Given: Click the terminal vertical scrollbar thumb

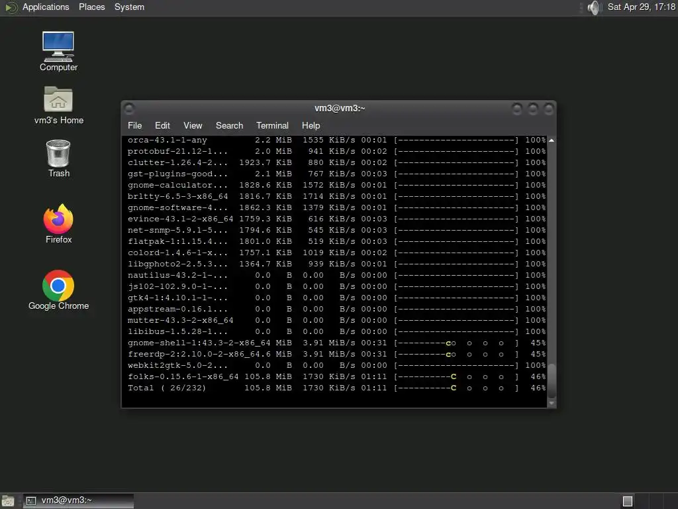Looking at the screenshot, I should click(552, 380).
